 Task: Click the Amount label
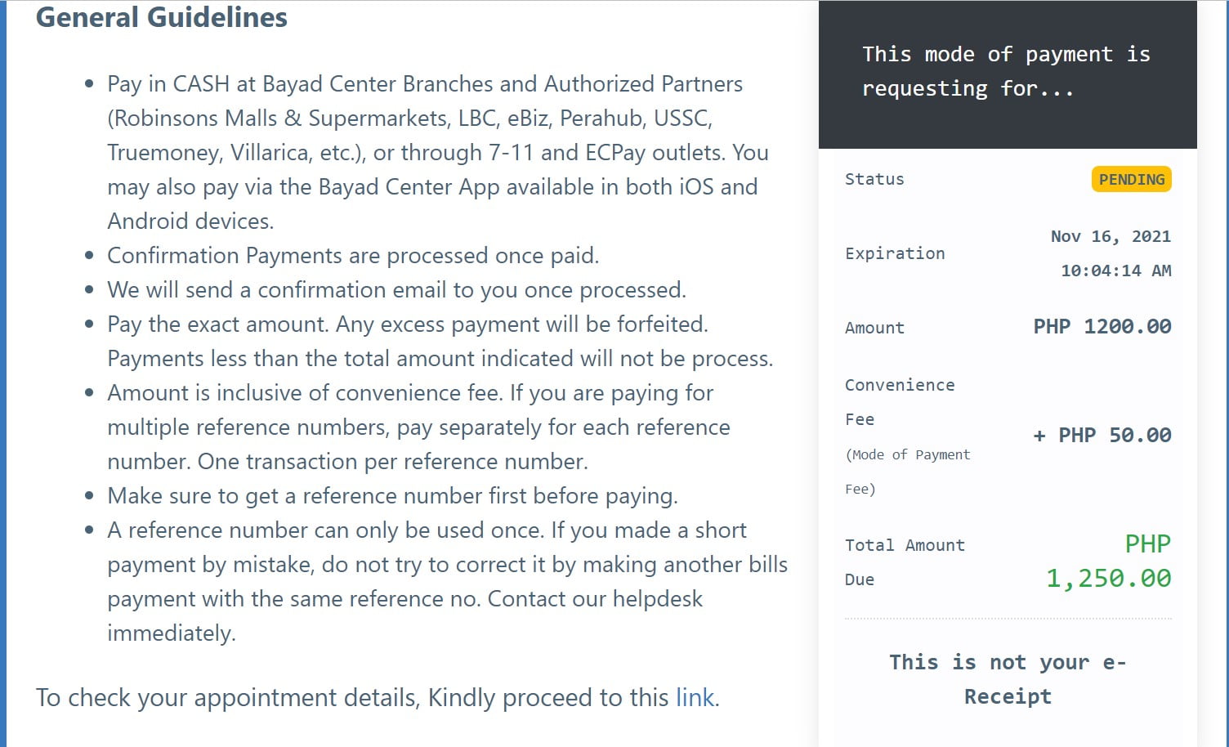[x=874, y=328]
